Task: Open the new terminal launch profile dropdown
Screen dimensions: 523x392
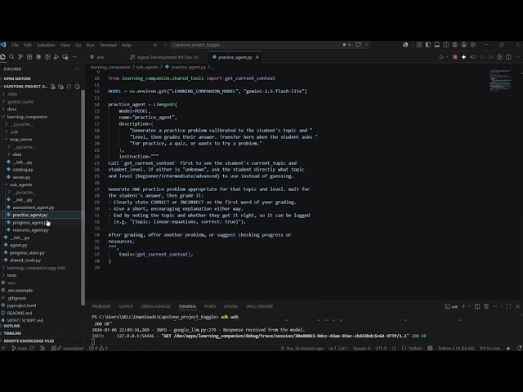Action: pos(470,306)
